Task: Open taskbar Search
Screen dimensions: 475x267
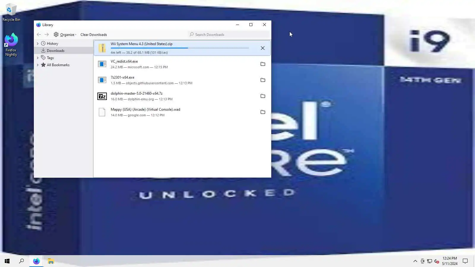Action: (x=21, y=261)
